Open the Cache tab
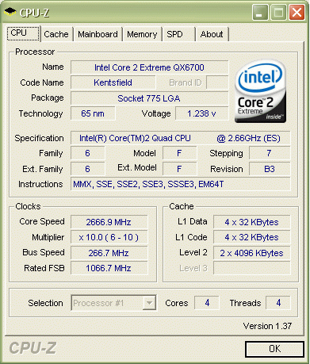 [56, 34]
